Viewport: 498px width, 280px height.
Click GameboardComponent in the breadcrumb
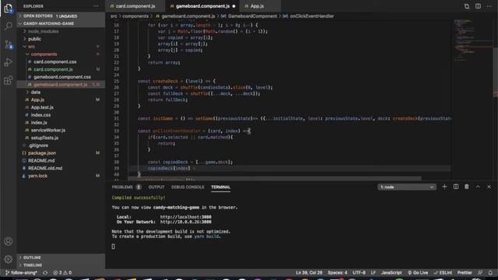click(x=252, y=16)
